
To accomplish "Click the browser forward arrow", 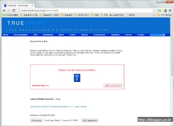I will pyautogui.click(x=9, y=10).
